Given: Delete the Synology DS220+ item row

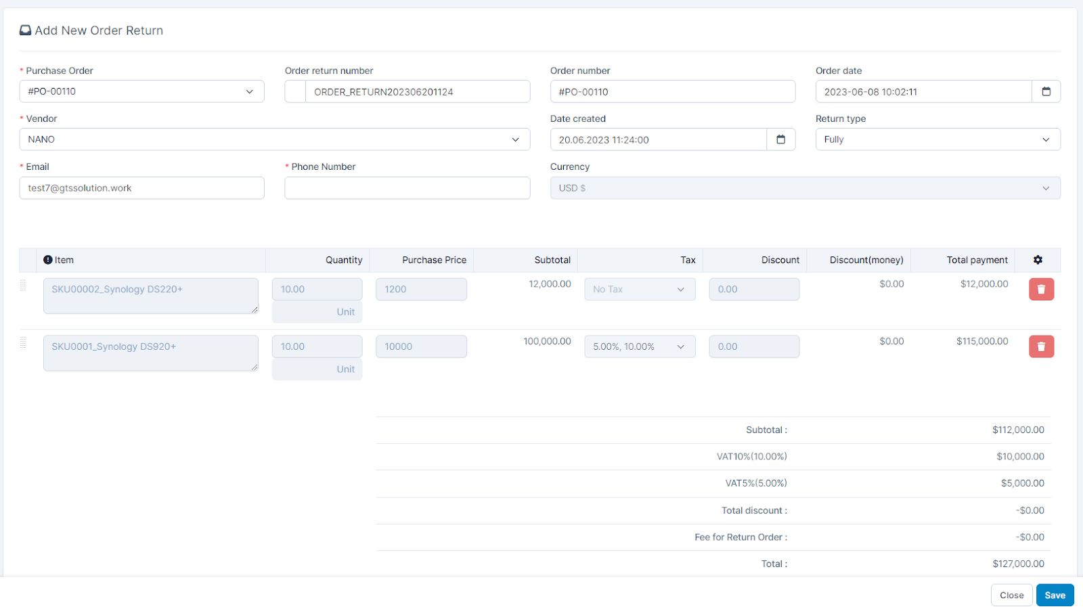Looking at the screenshot, I should [1041, 290].
